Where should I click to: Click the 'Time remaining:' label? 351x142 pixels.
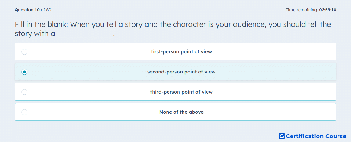[x=302, y=10]
